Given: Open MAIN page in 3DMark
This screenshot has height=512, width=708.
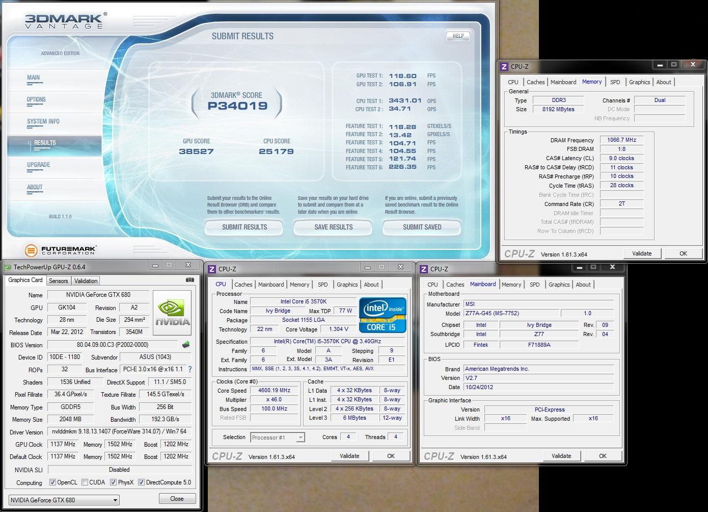Looking at the screenshot, I should pyautogui.click(x=33, y=78).
